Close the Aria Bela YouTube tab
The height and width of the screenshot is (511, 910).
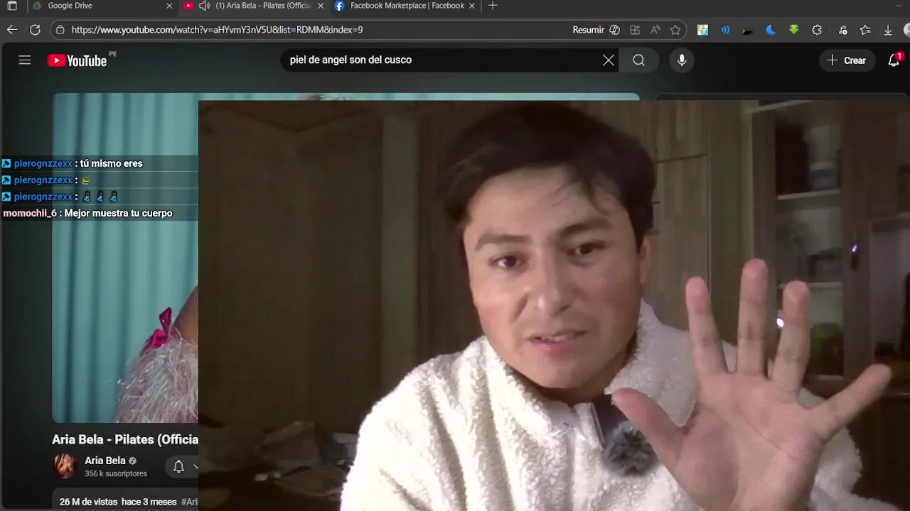pos(321,6)
